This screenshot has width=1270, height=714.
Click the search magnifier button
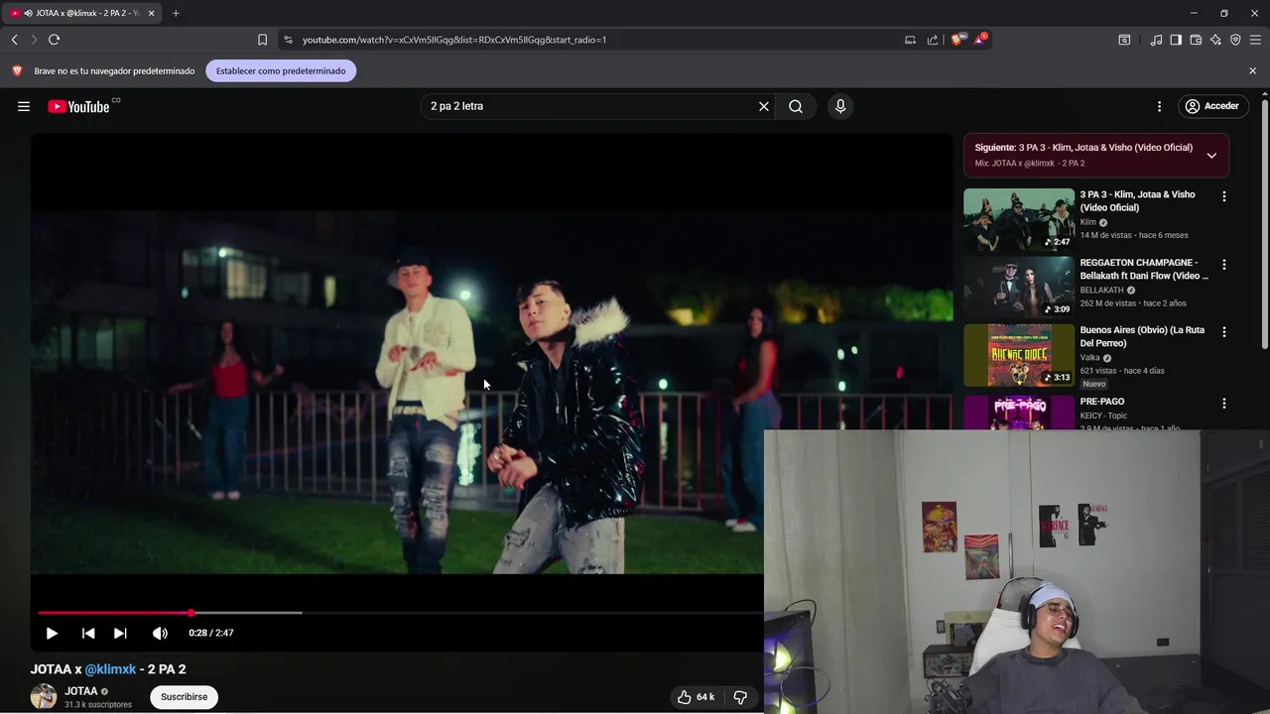tap(796, 106)
